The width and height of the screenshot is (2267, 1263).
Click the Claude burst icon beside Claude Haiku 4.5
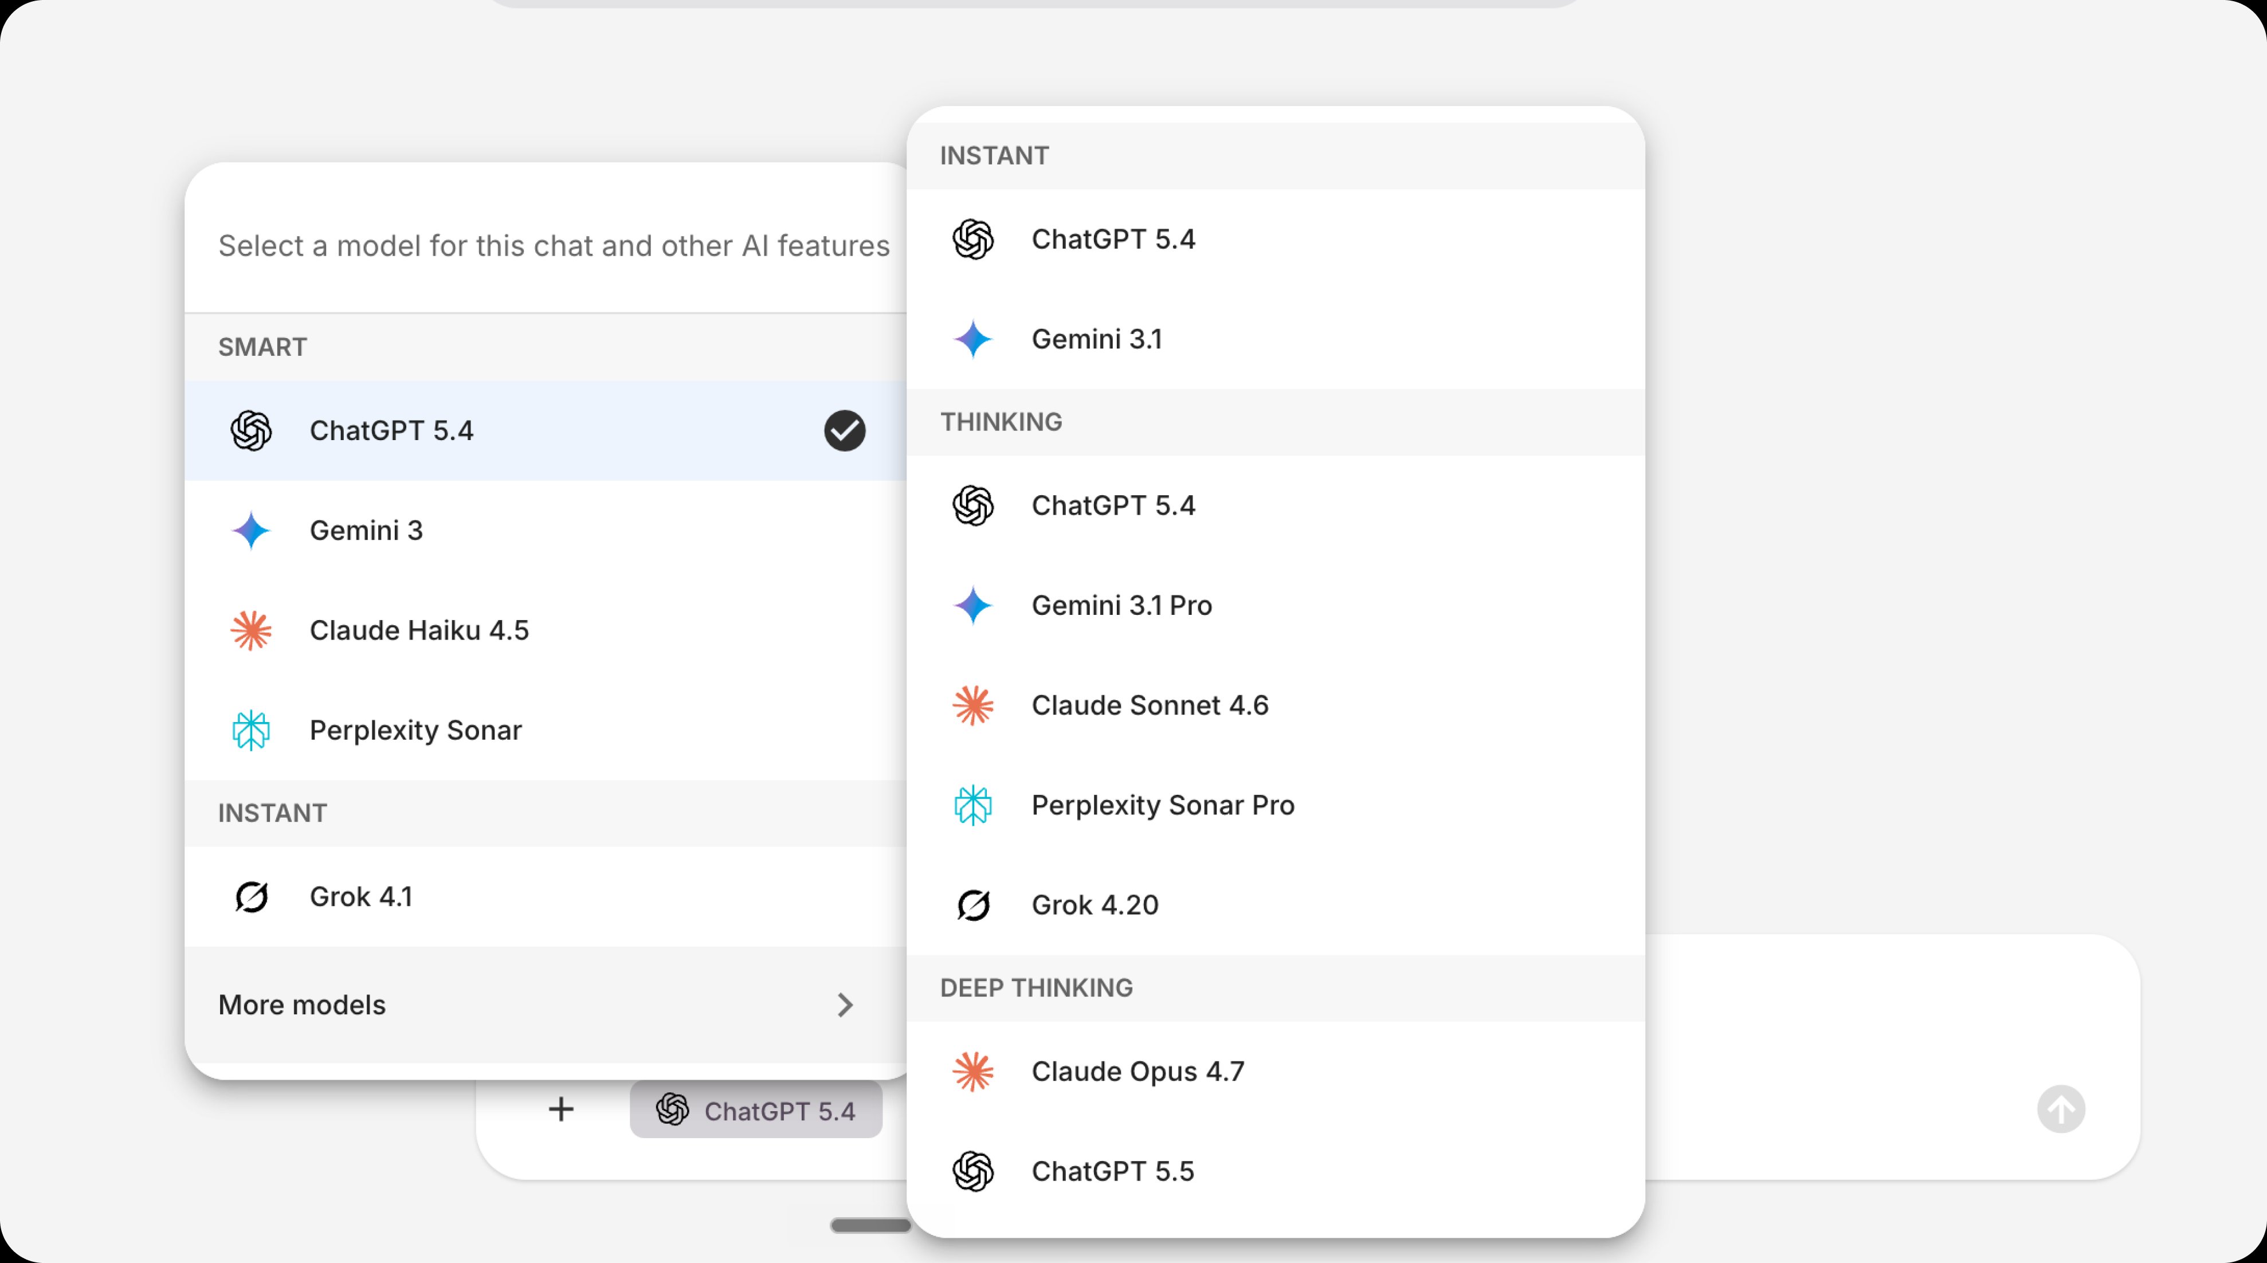coord(251,630)
